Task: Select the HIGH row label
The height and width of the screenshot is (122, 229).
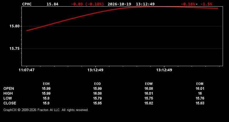Action: (8, 93)
